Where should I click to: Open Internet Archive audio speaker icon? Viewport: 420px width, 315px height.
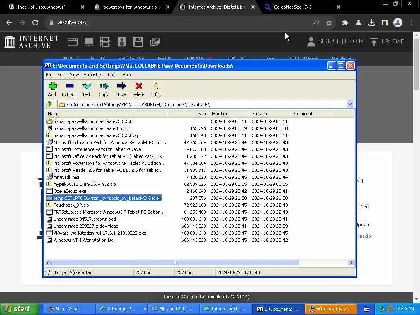click(121, 42)
